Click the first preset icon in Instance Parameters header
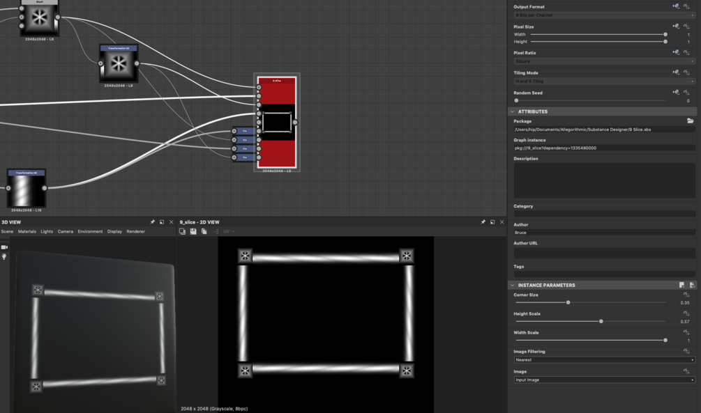Screen dimensions: 701x413 [x=681, y=285]
